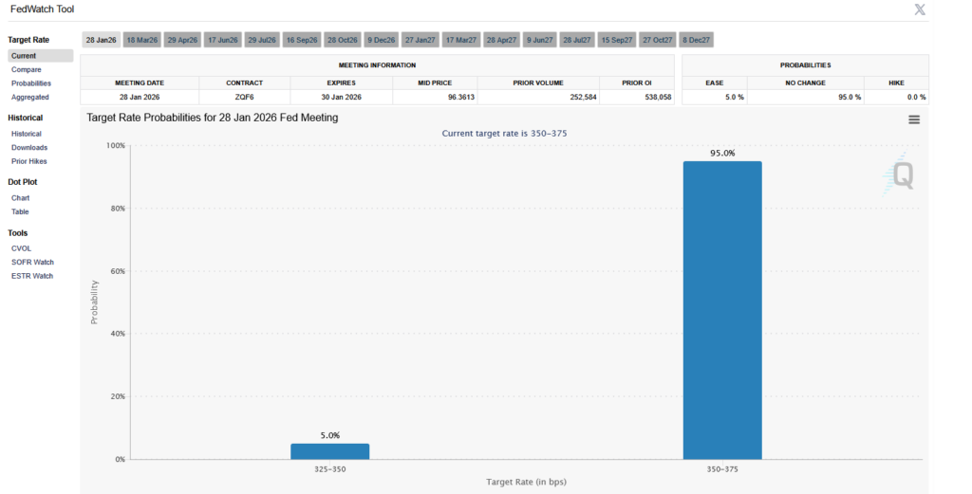Open the Dot Plot Chart
The image size is (972, 494).
[21, 198]
